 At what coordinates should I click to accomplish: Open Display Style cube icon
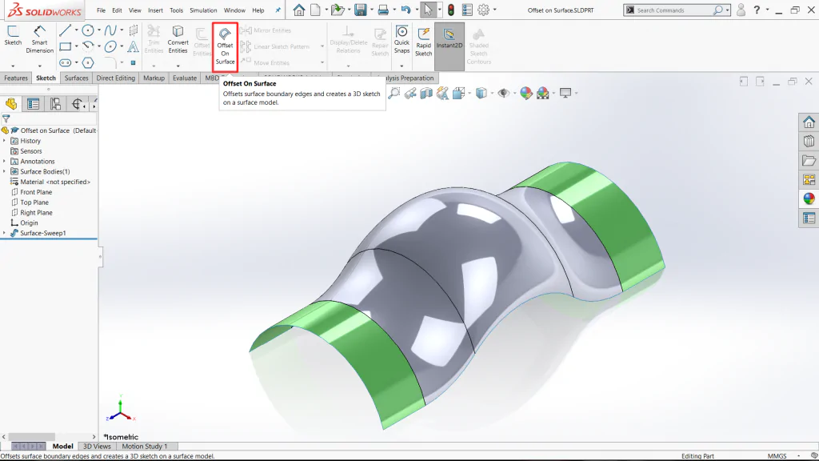481,93
